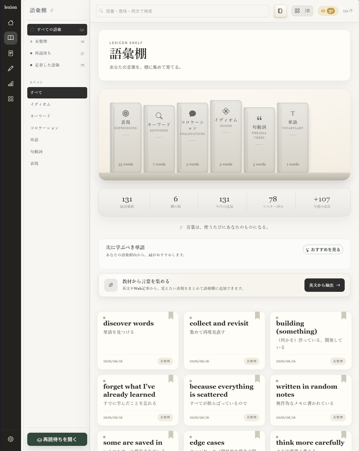Toggle bookmark on because everything card
The image size is (359, 451).
257,379
